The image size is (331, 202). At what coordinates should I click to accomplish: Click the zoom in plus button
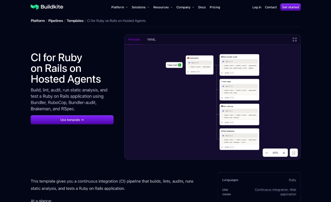(284, 153)
